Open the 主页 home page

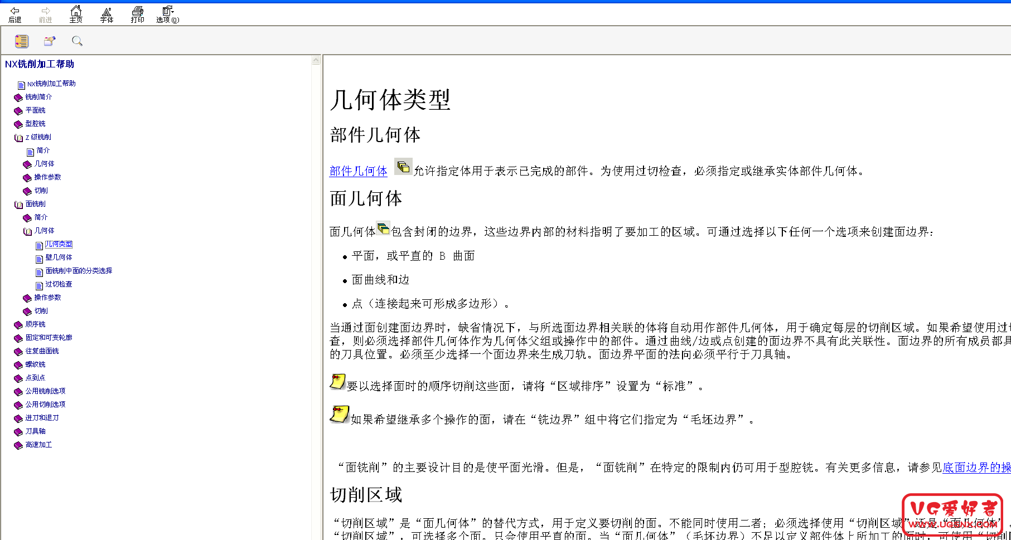[76, 14]
